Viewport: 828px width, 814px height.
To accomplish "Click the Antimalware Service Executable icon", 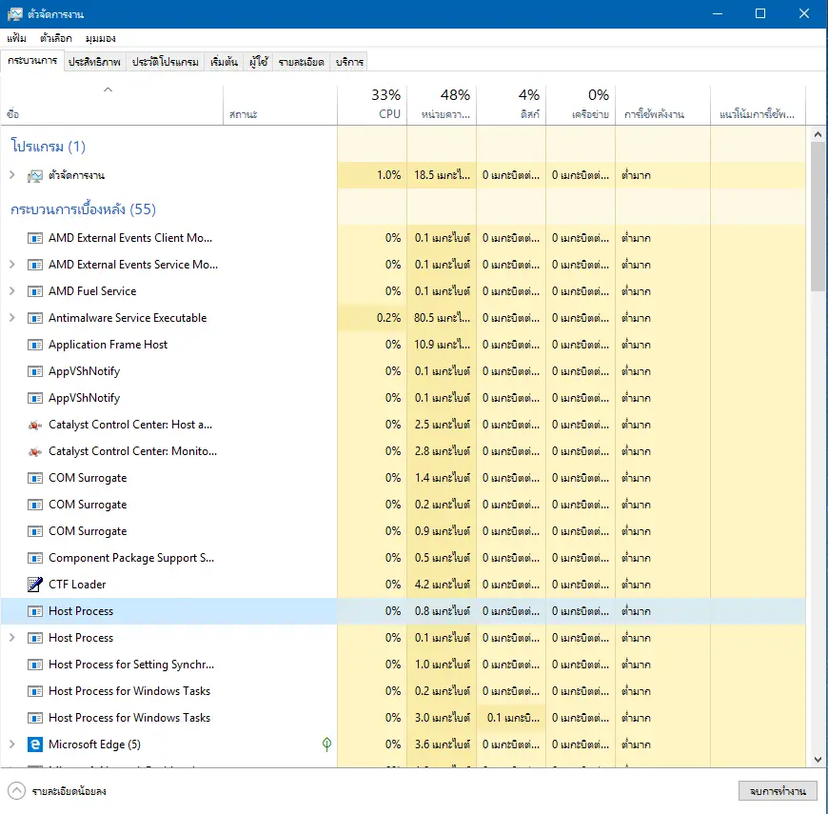I will click(35, 318).
